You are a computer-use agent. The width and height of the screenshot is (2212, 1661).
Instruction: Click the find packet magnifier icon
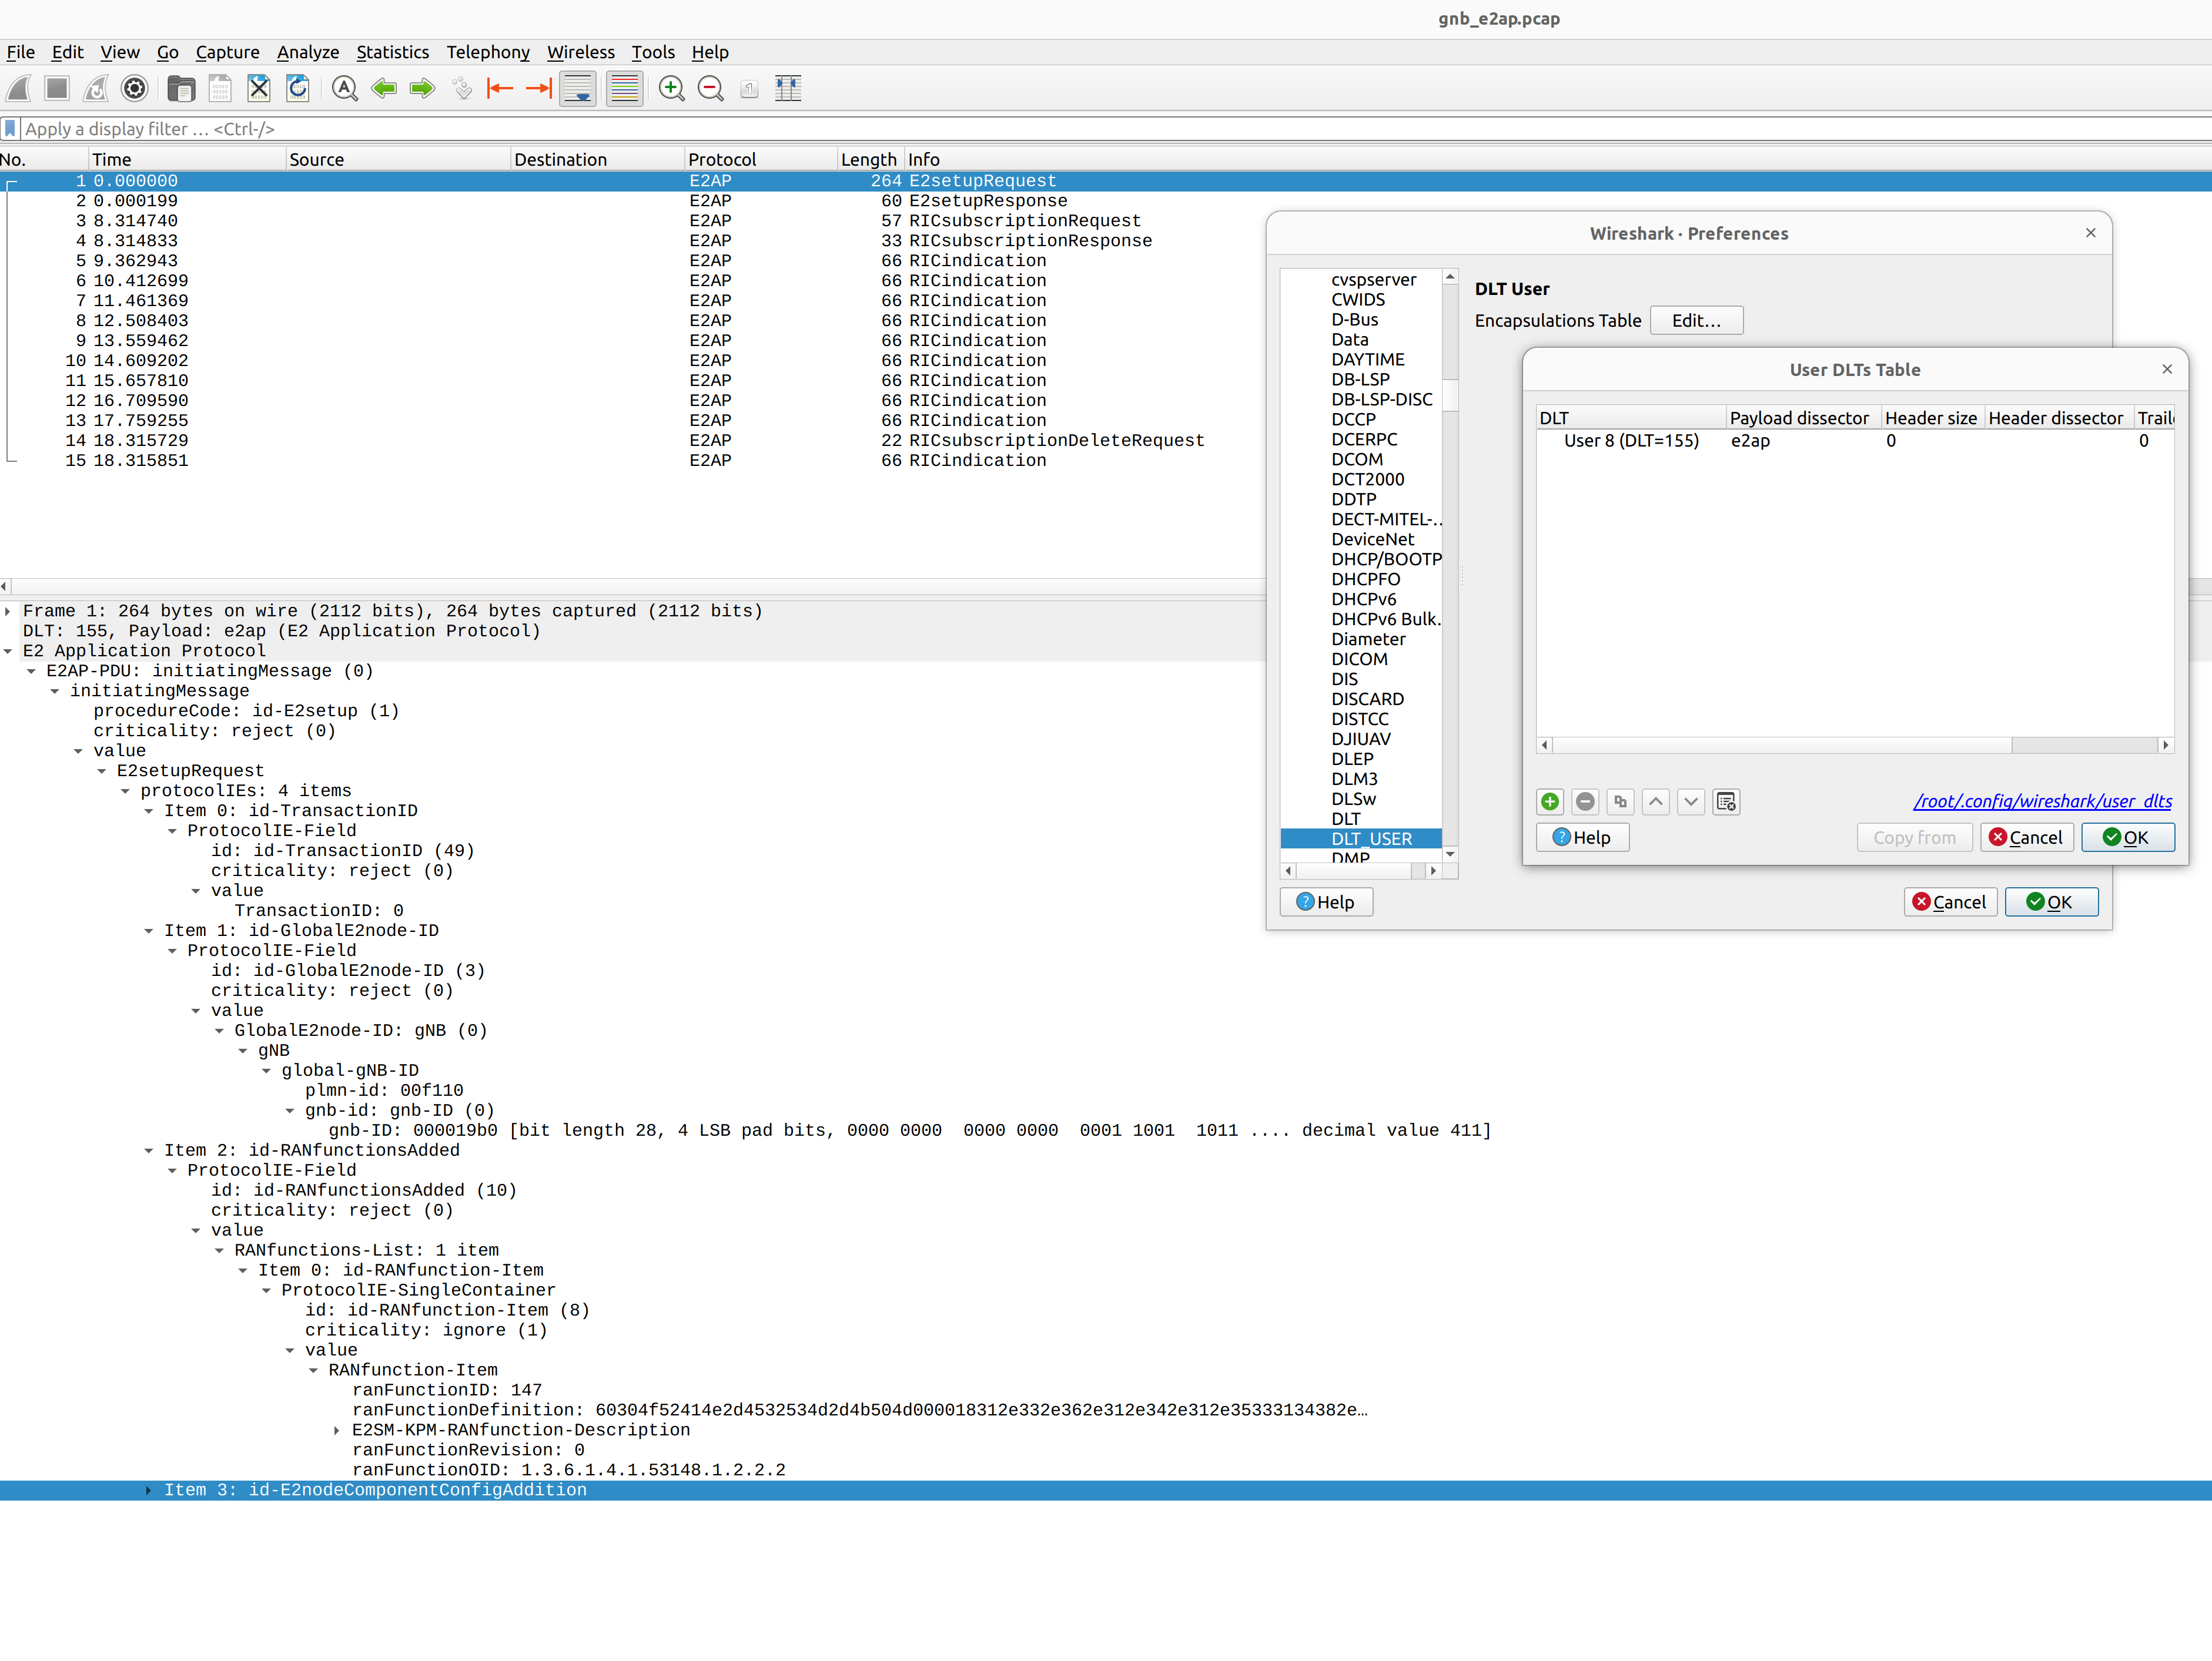click(x=344, y=89)
